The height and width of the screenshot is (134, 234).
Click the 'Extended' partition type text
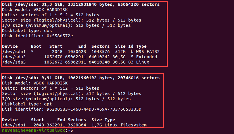click(147, 57)
